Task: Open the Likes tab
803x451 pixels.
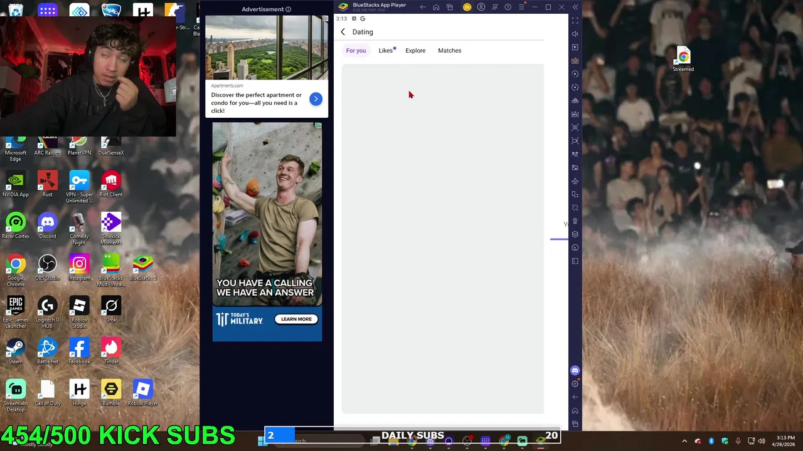Action: click(386, 51)
